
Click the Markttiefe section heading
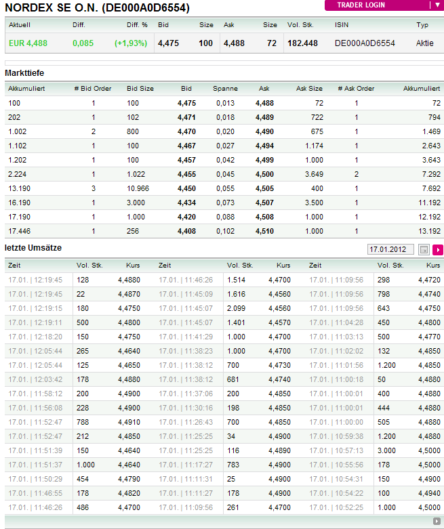tap(25, 72)
